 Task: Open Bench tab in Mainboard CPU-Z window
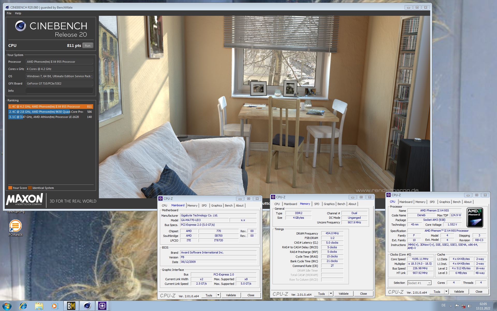[229, 206]
